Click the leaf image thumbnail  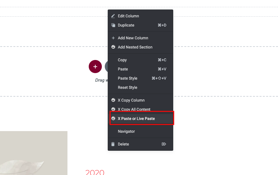coord(34,153)
